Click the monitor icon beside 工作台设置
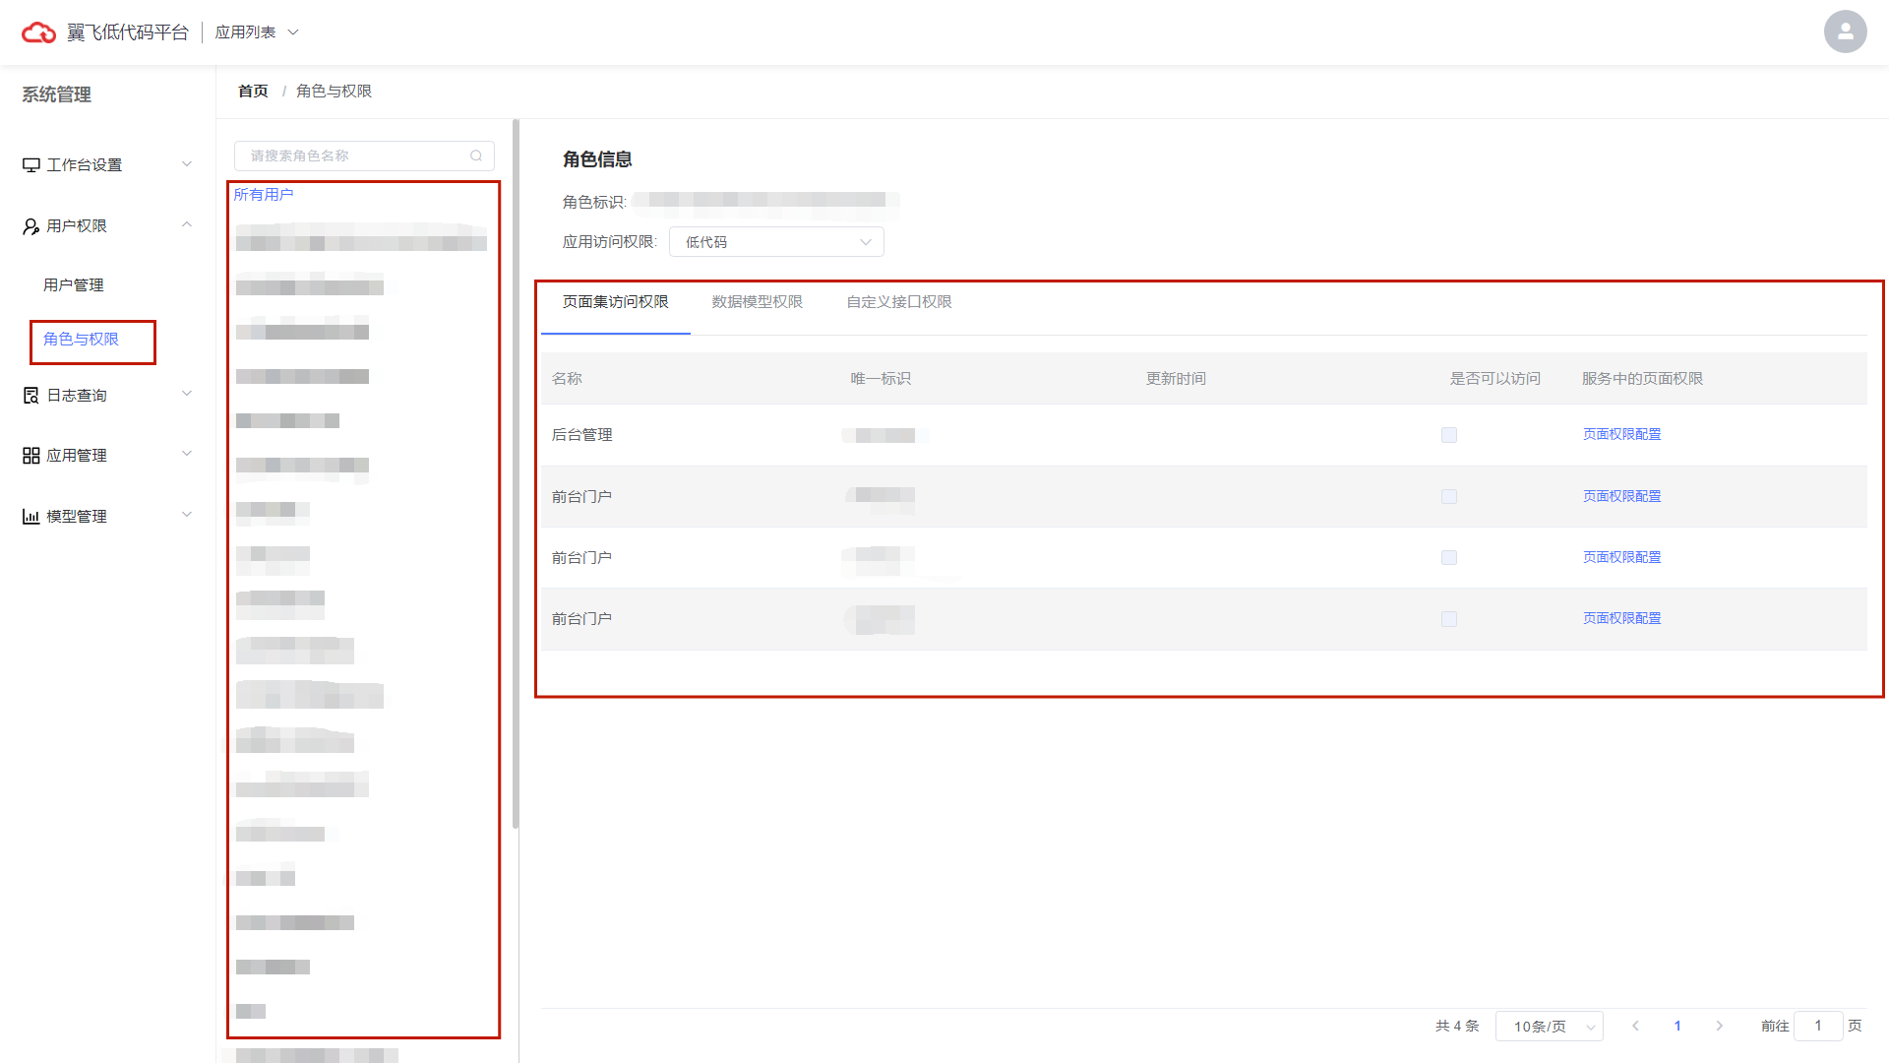 [x=31, y=165]
